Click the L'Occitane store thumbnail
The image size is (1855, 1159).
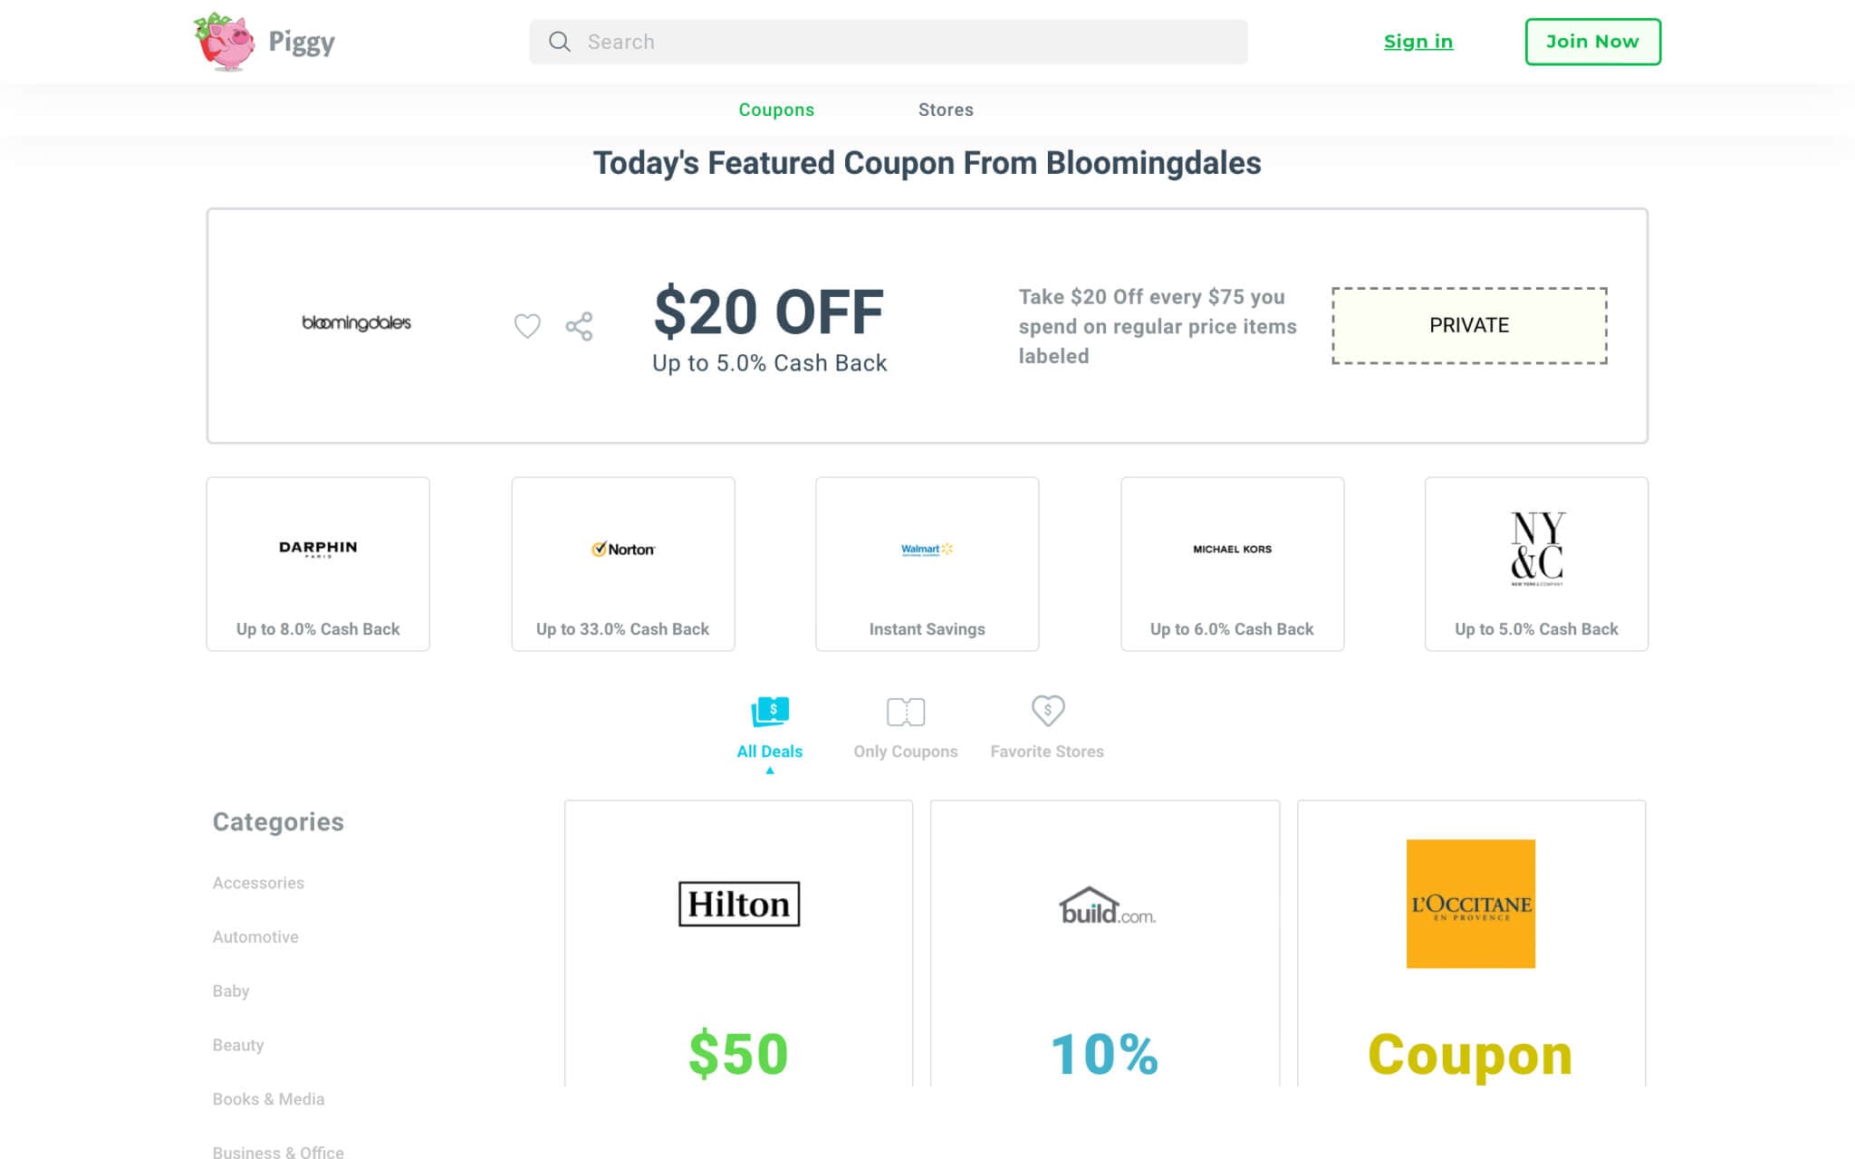point(1470,904)
